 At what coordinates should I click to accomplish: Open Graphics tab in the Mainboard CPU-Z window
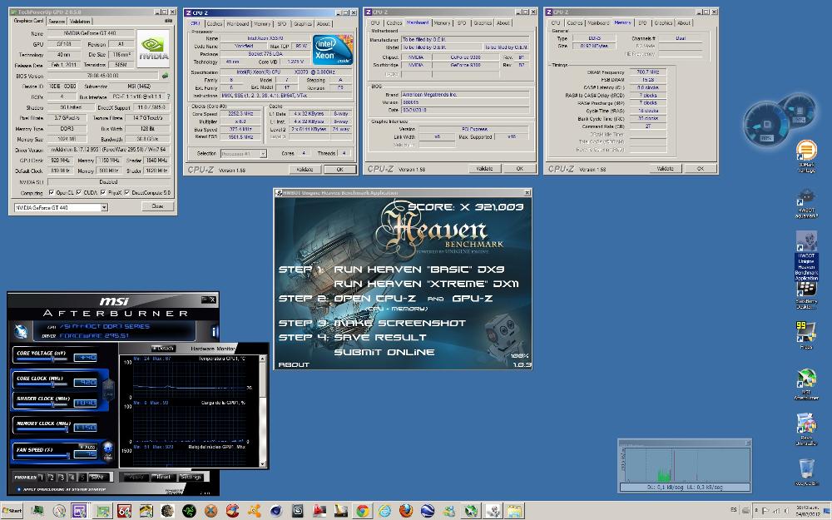pyautogui.click(x=483, y=22)
